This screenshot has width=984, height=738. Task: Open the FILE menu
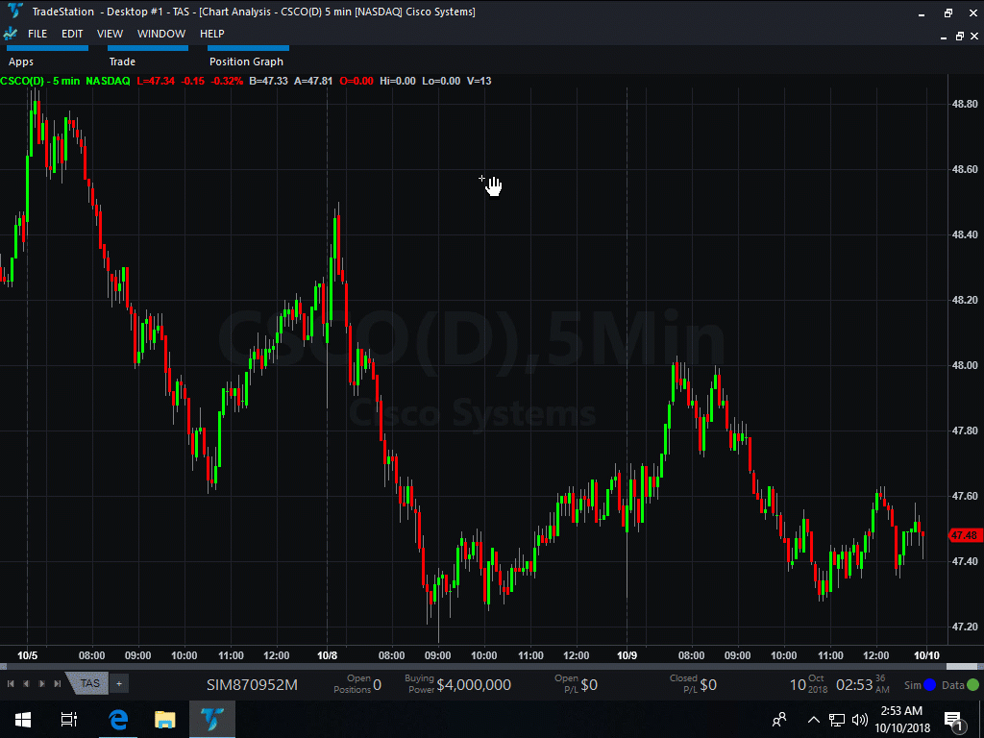pyautogui.click(x=37, y=34)
